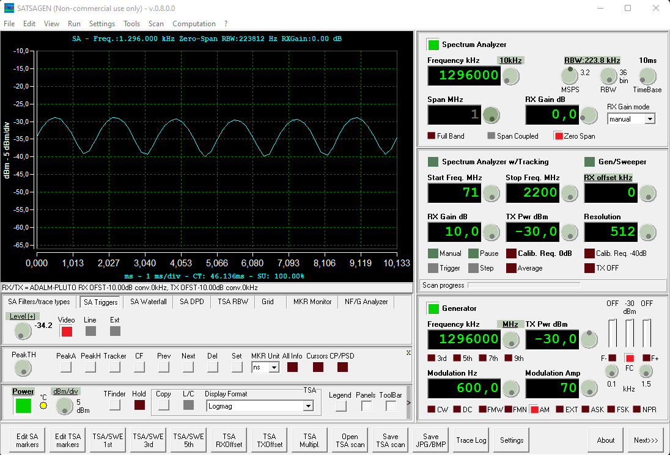Toggle the Hold trace option
Image resolution: width=670 pixels, height=455 pixels.
pyautogui.click(x=139, y=405)
